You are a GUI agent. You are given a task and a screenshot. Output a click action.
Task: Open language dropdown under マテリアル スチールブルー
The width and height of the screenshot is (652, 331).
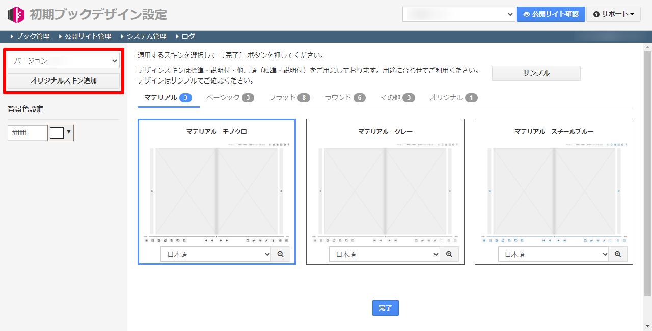[x=553, y=254]
